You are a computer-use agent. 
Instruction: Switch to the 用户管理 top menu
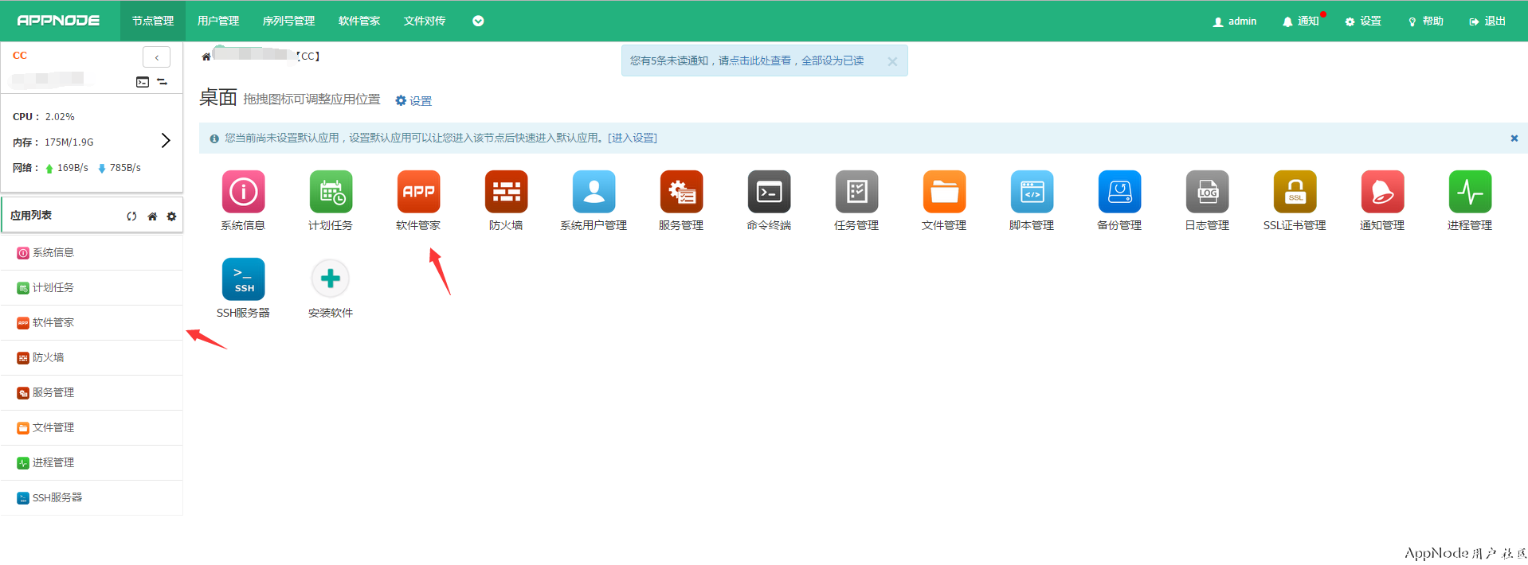point(218,21)
